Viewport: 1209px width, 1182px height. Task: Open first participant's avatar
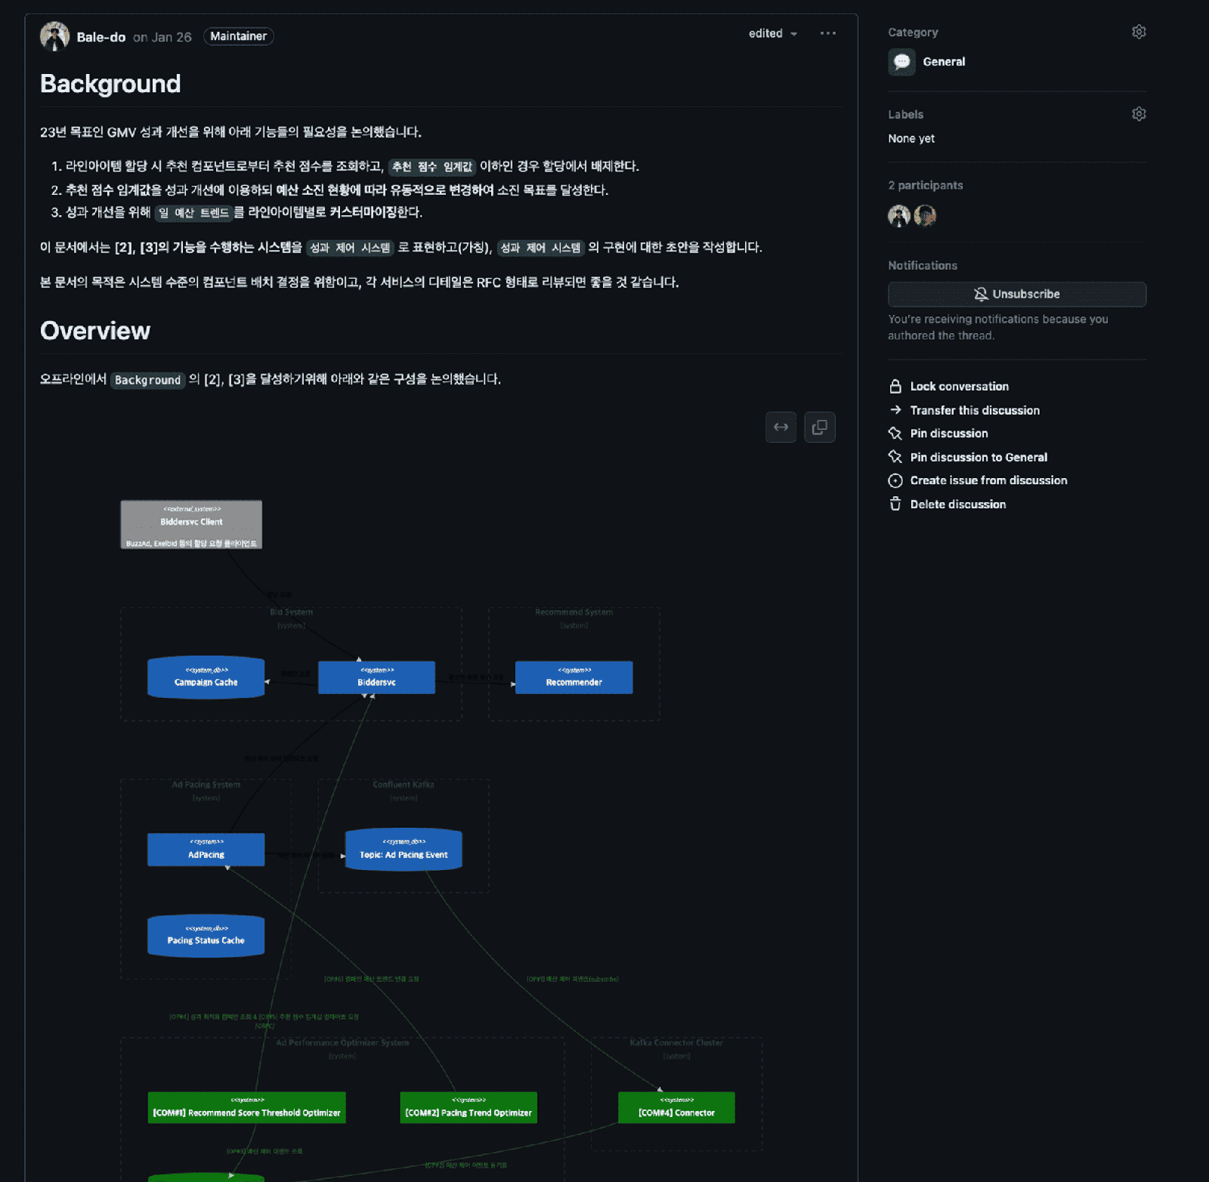[x=898, y=216]
